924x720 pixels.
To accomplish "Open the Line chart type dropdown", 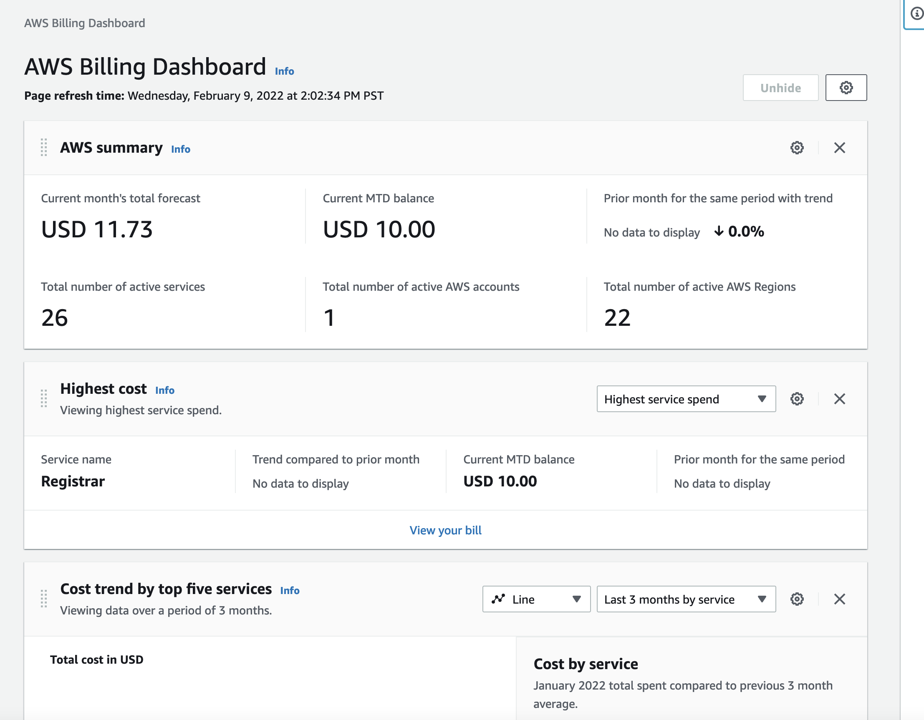I will click(536, 599).
